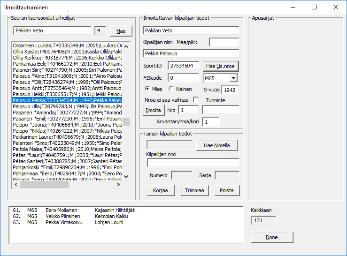Select the Mies radio button

point(147,89)
